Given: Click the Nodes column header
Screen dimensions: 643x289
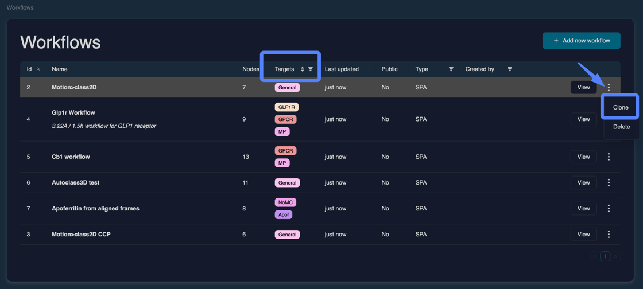Looking at the screenshot, I should (x=250, y=69).
